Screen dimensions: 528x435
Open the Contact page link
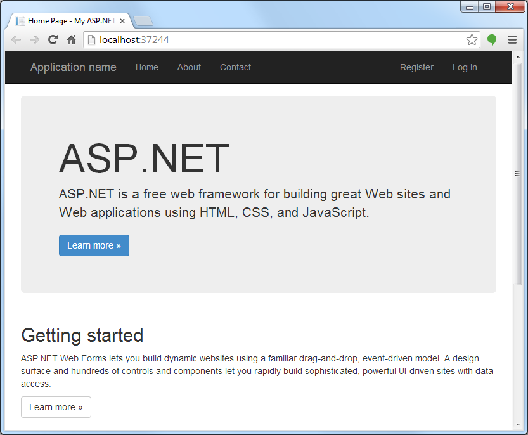[235, 67]
